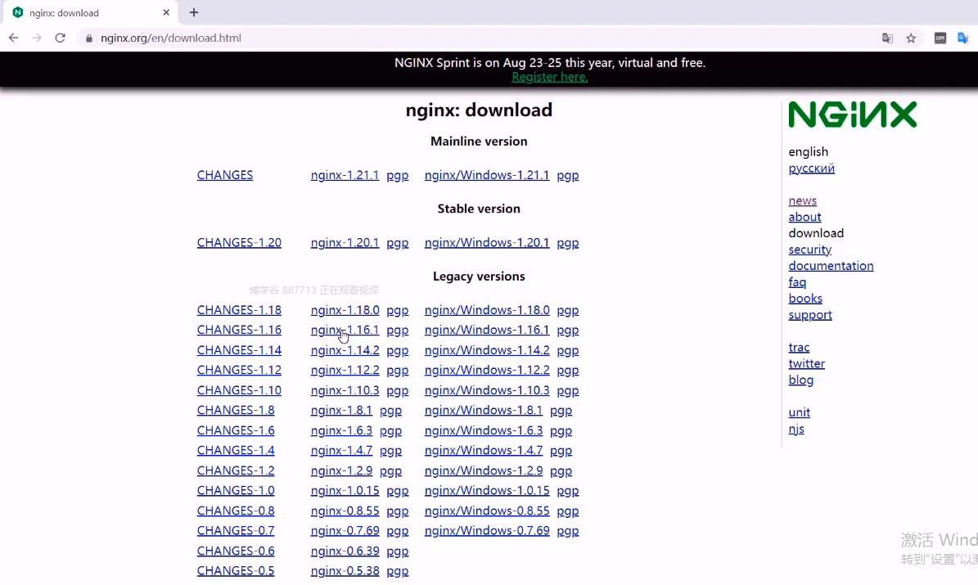Open the about sidebar link
The height and width of the screenshot is (585, 978).
click(804, 217)
